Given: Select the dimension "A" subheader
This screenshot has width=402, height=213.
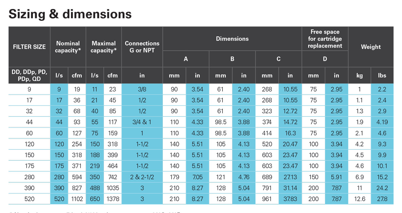Looking at the screenshot, I should click(x=186, y=59).
